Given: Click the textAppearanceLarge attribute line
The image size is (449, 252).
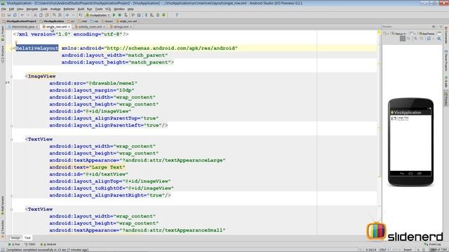Looking at the screenshot, I should pyautogui.click(x=138, y=160).
